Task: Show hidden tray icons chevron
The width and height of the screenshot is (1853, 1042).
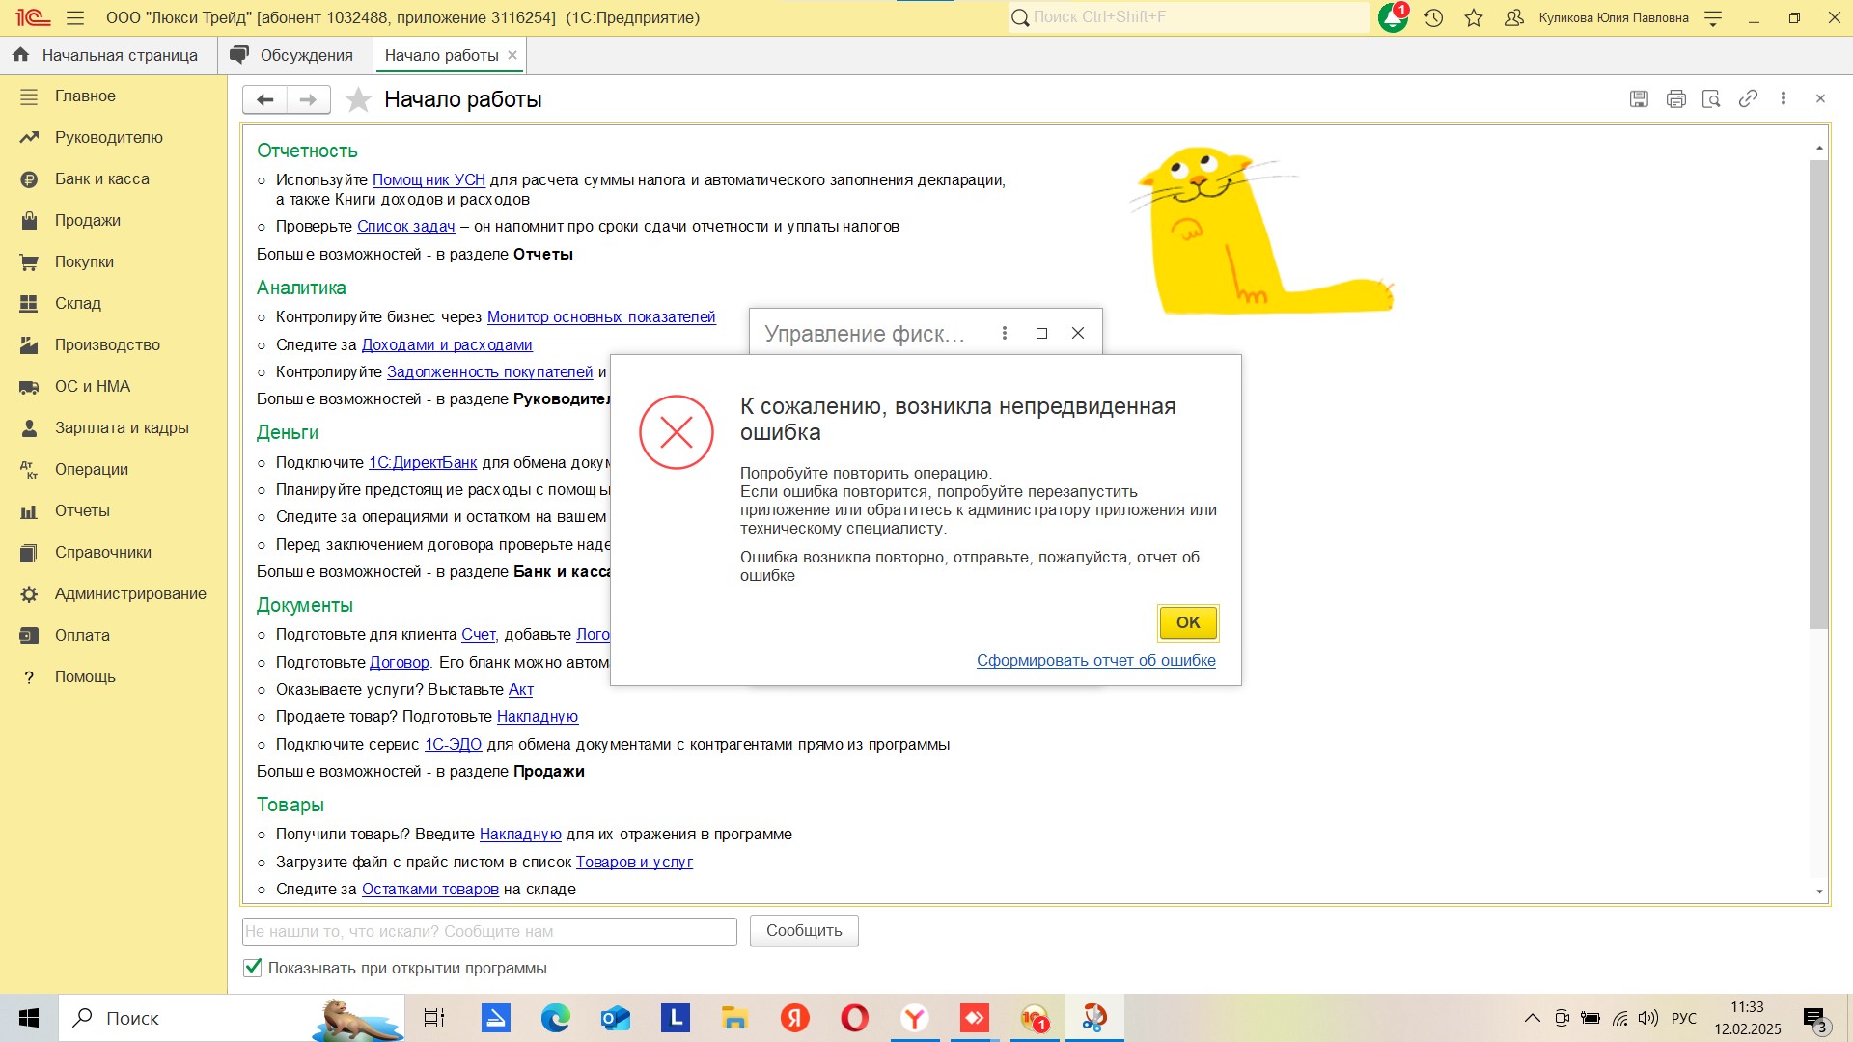Action: click(x=1532, y=1018)
